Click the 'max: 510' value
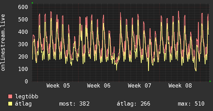 (x=191, y=104)
